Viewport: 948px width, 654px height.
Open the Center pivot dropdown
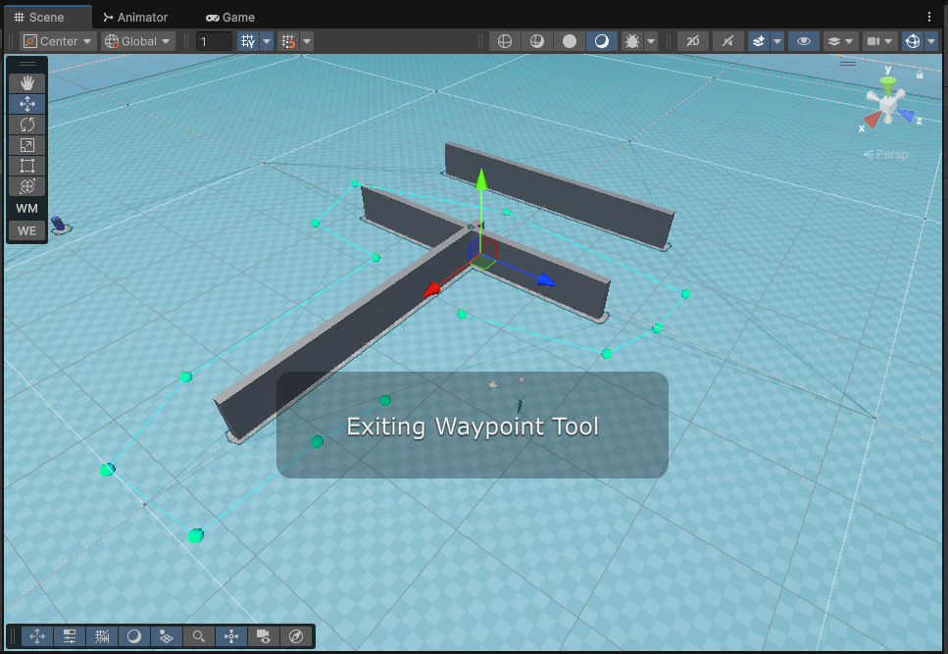pos(56,41)
